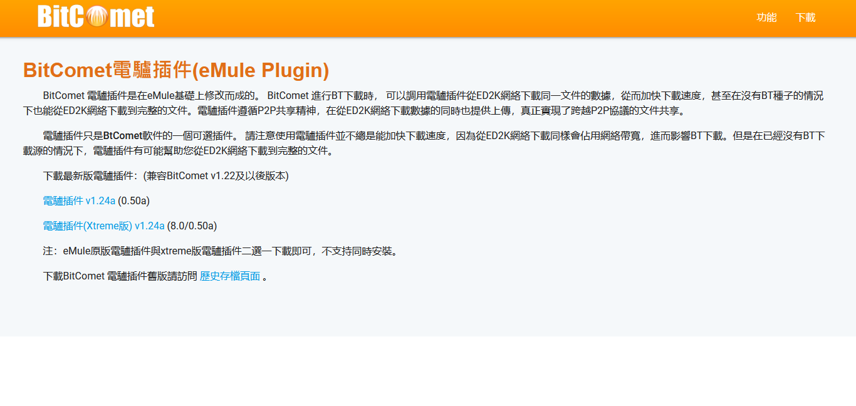Viewport: 856px width, 406px height.
Task: Click the (8.0/0.50a) version text
Action: click(192, 226)
